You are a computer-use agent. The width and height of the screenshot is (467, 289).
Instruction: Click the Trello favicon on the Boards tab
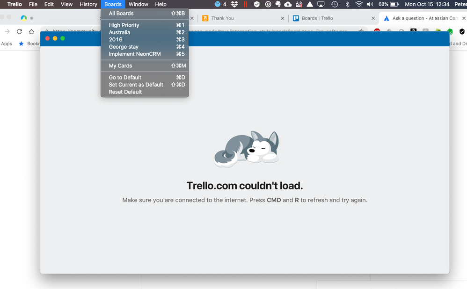[x=296, y=18]
